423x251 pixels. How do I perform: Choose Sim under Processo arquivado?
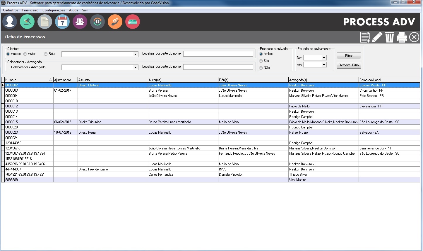pyautogui.click(x=261, y=61)
